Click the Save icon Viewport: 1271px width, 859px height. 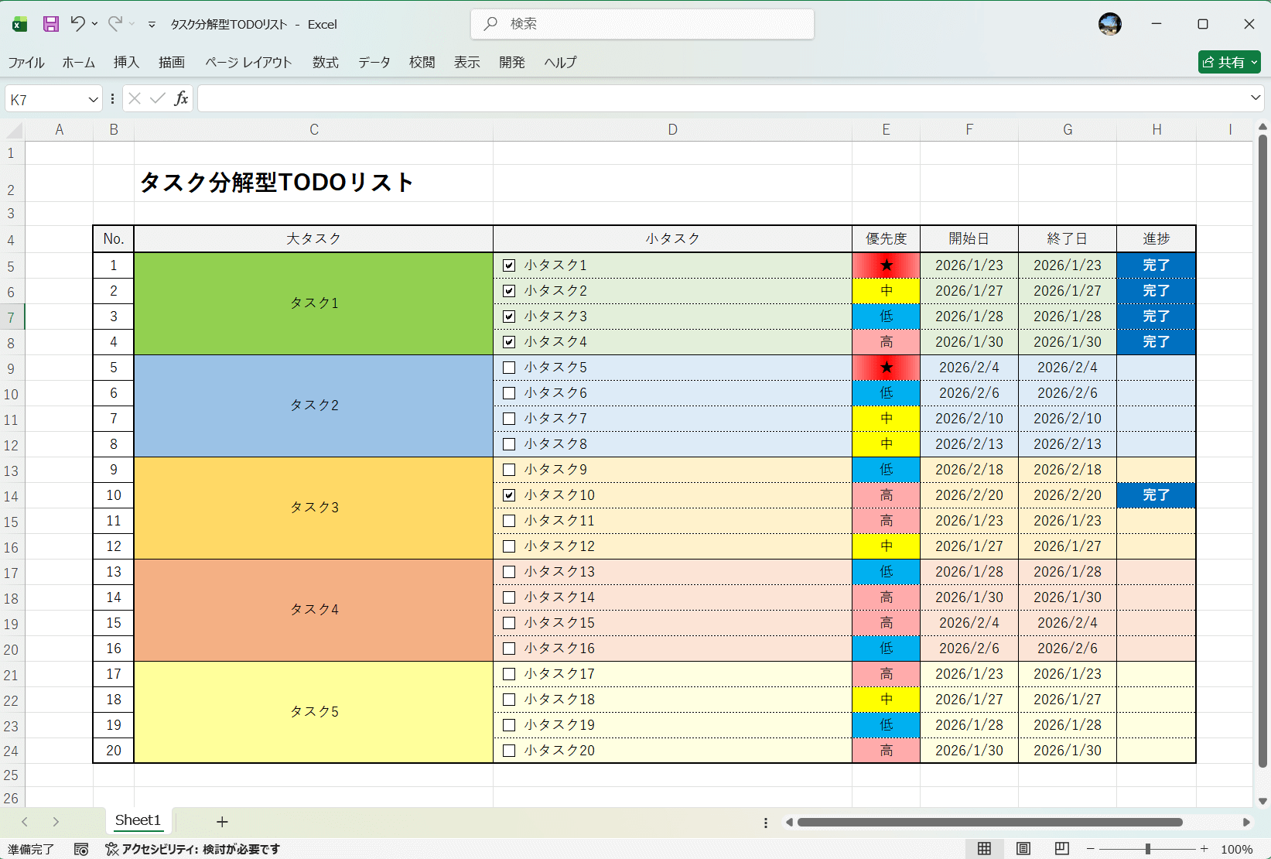click(50, 24)
